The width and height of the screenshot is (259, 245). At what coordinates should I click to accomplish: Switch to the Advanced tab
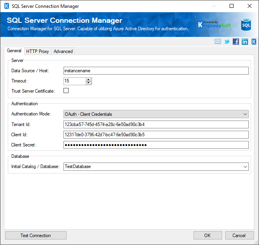tap(63, 51)
